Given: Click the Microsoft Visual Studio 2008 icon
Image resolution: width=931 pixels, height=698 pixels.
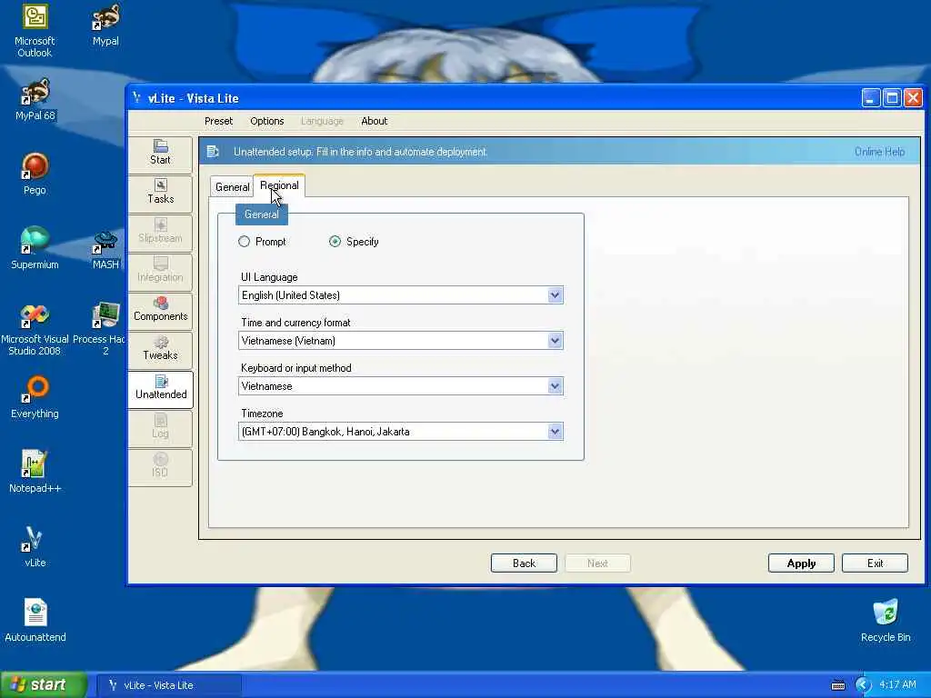Looking at the screenshot, I should (x=35, y=329).
